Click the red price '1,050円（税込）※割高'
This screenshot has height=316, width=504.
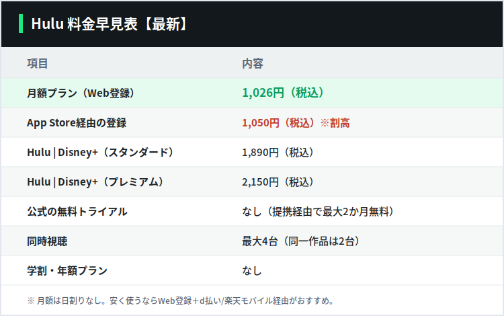296,123
